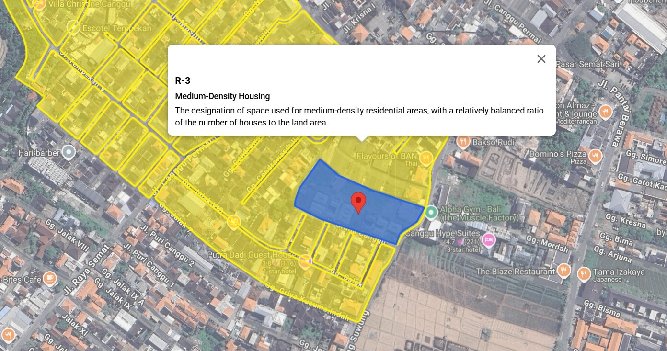Select the Escotel Tempekan map marker
The height and width of the screenshot is (351, 667).
pyautogui.click(x=73, y=27)
